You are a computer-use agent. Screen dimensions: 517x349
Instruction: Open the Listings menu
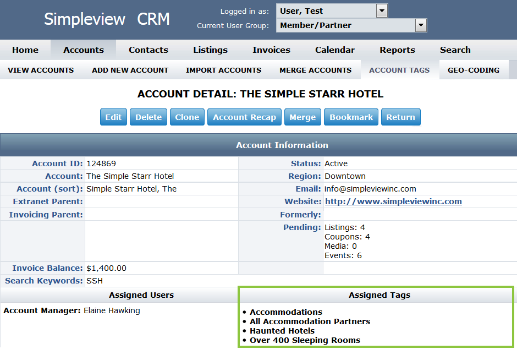pos(210,50)
